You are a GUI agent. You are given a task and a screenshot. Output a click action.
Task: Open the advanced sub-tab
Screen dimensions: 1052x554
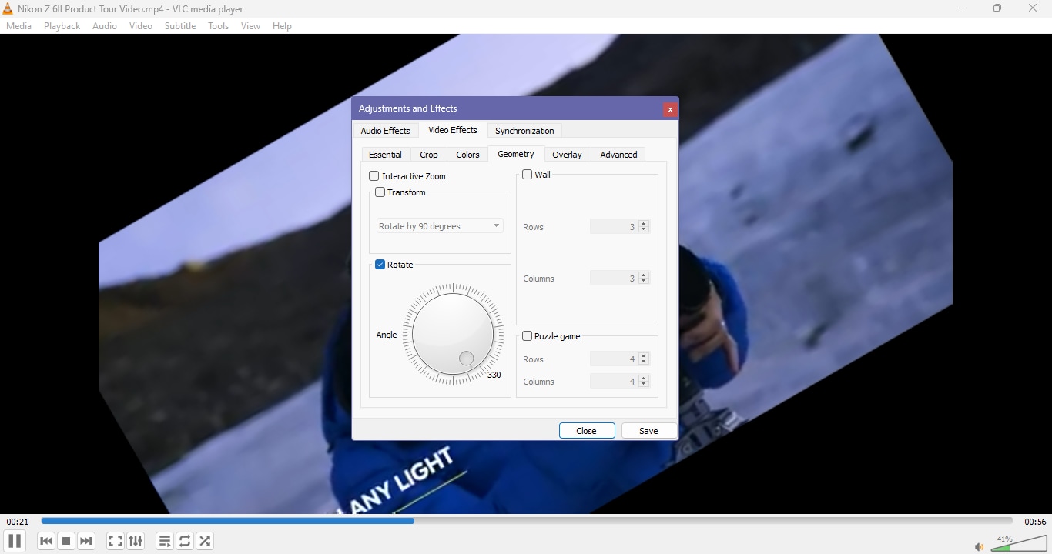(619, 155)
